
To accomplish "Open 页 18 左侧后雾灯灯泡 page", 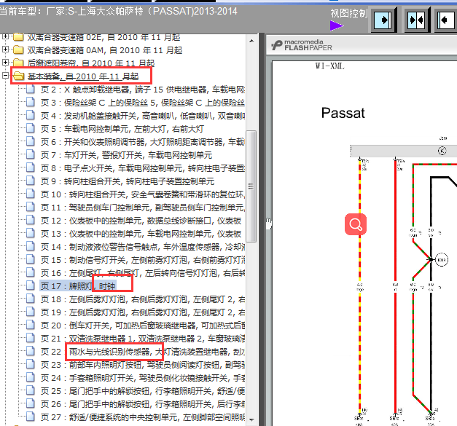I will 143,299.
